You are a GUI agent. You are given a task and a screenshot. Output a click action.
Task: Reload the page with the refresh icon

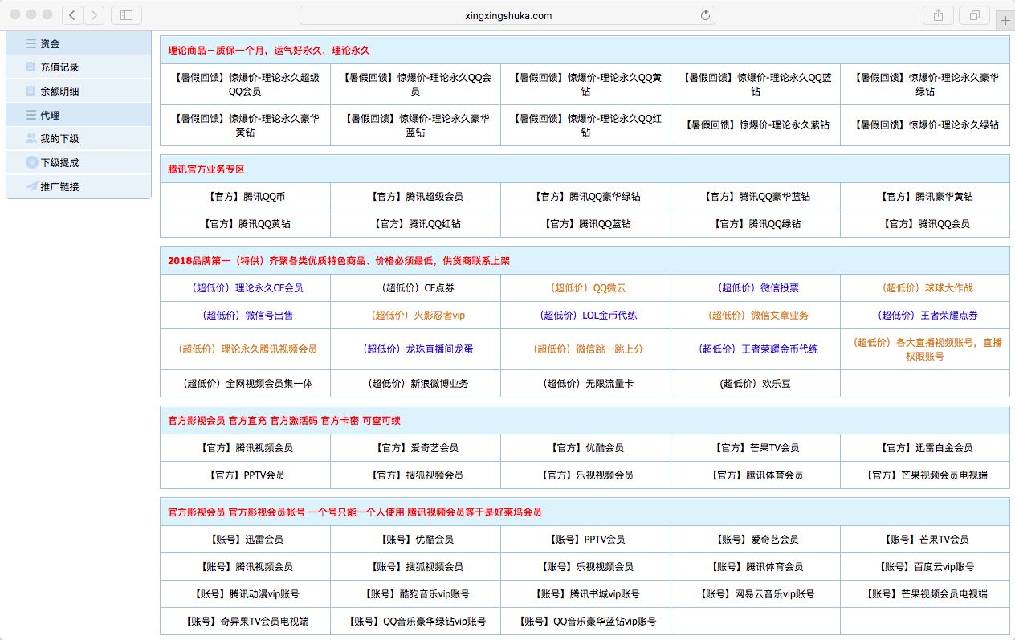[x=705, y=15]
